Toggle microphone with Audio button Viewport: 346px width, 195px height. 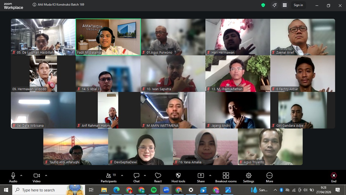click(13, 177)
